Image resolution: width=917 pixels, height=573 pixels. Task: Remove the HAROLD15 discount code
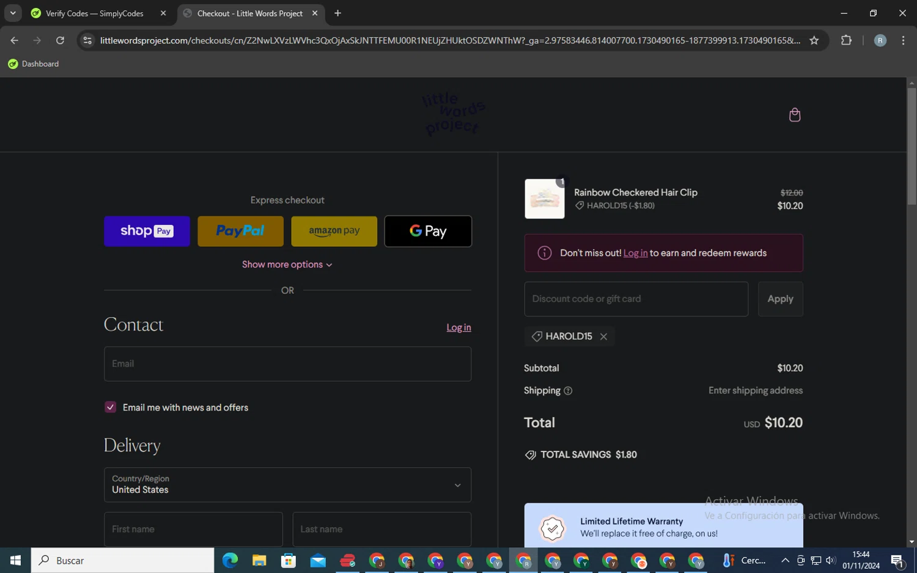click(603, 337)
